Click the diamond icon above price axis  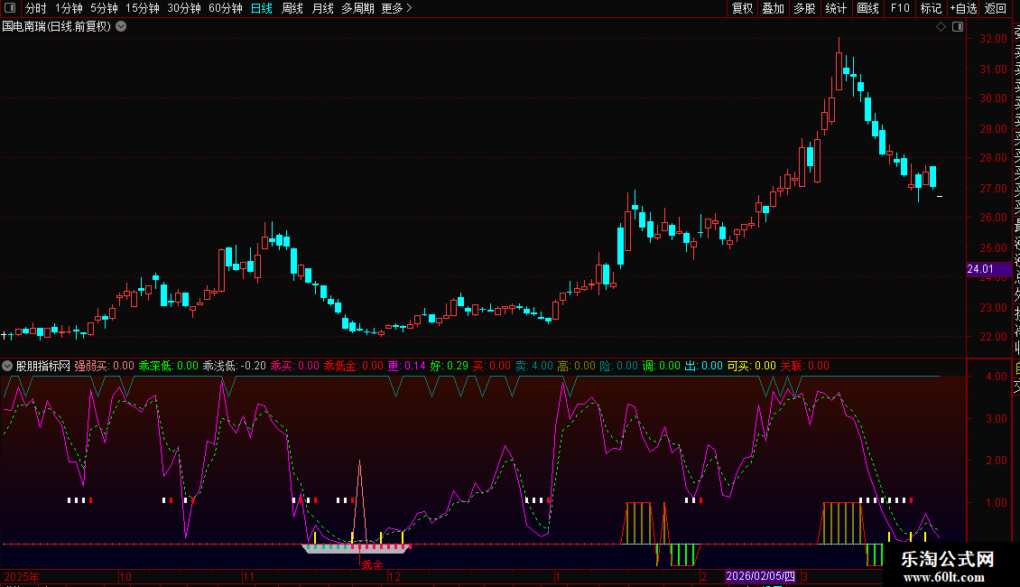[941, 27]
